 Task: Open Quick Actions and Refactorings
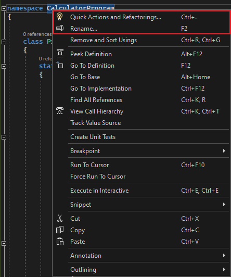tap(142, 17)
